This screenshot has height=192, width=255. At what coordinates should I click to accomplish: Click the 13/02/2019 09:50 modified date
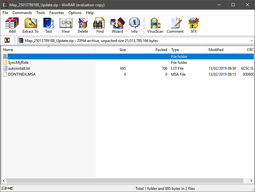point(222,68)
